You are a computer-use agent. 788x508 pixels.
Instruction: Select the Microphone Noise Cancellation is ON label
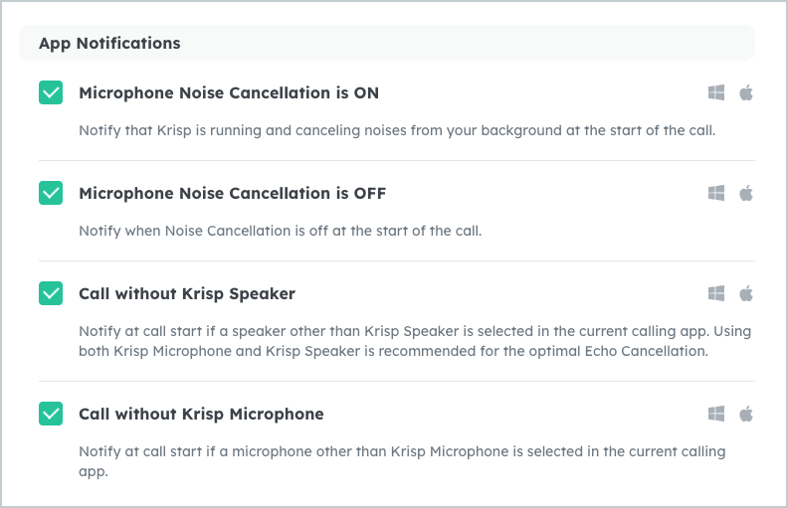(x=229, y=92)
